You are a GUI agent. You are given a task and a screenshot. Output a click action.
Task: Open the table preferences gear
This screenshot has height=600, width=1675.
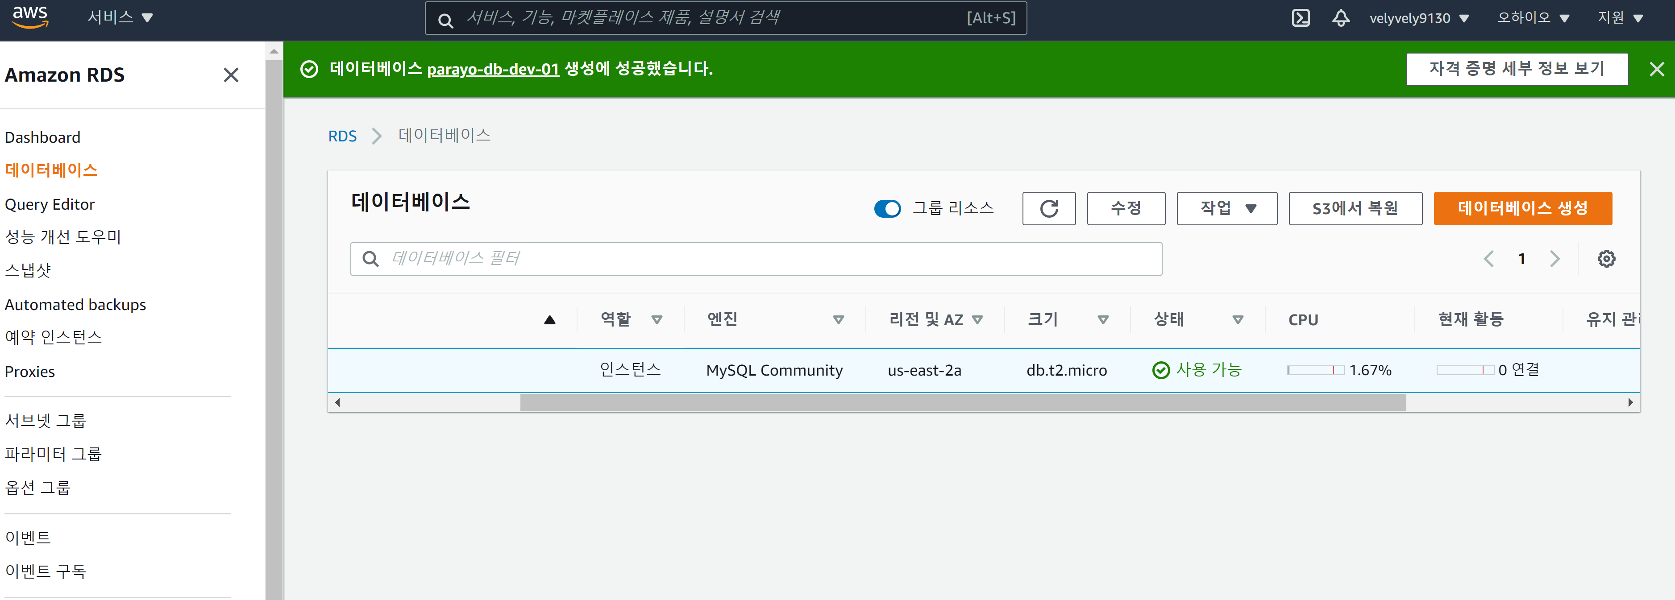coord(1606,258)
